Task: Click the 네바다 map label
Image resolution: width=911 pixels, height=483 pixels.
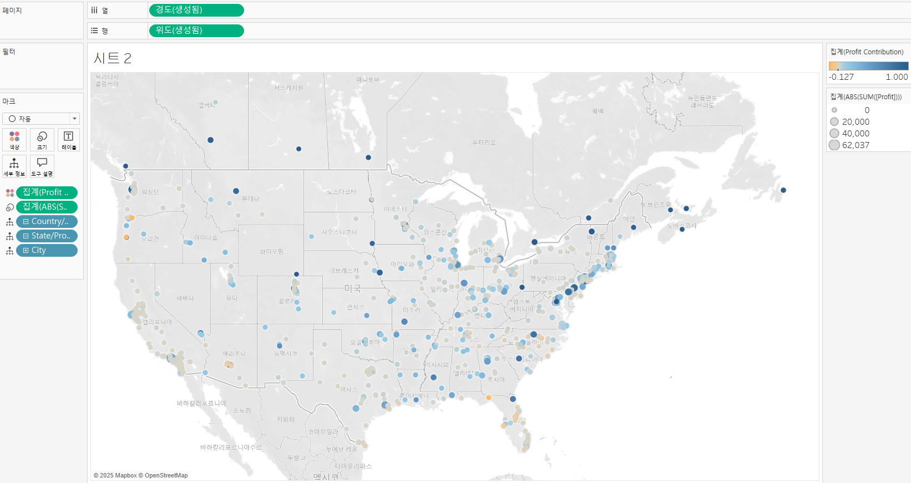Action: pyautogui.click(x=185, y=298)
